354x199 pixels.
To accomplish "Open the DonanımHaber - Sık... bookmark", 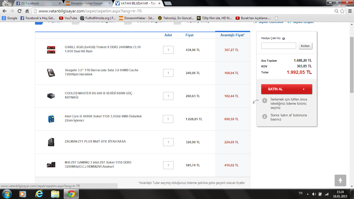I will coord(137,18).
